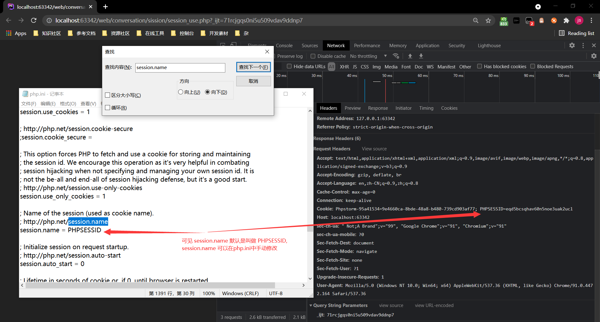Open DevTools settings gear
Viewport: 600px width, 322px height.
[x=572, y=45]
